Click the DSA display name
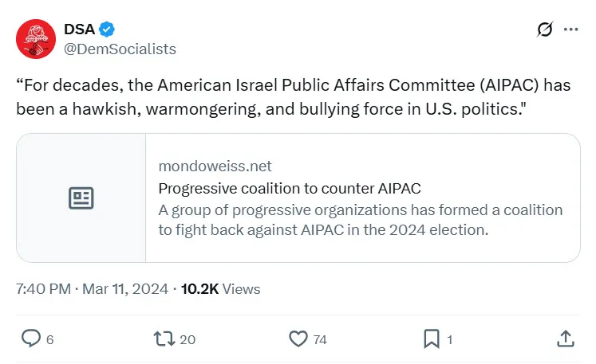Viewport: 596px width, 364px height. (x=79, y=29)
